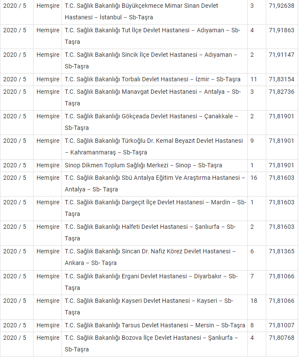Click Tarsus Devlet Hastanesi Mersin cell
Viewport: 299px width, 357px height.
[x=154, y=325]
